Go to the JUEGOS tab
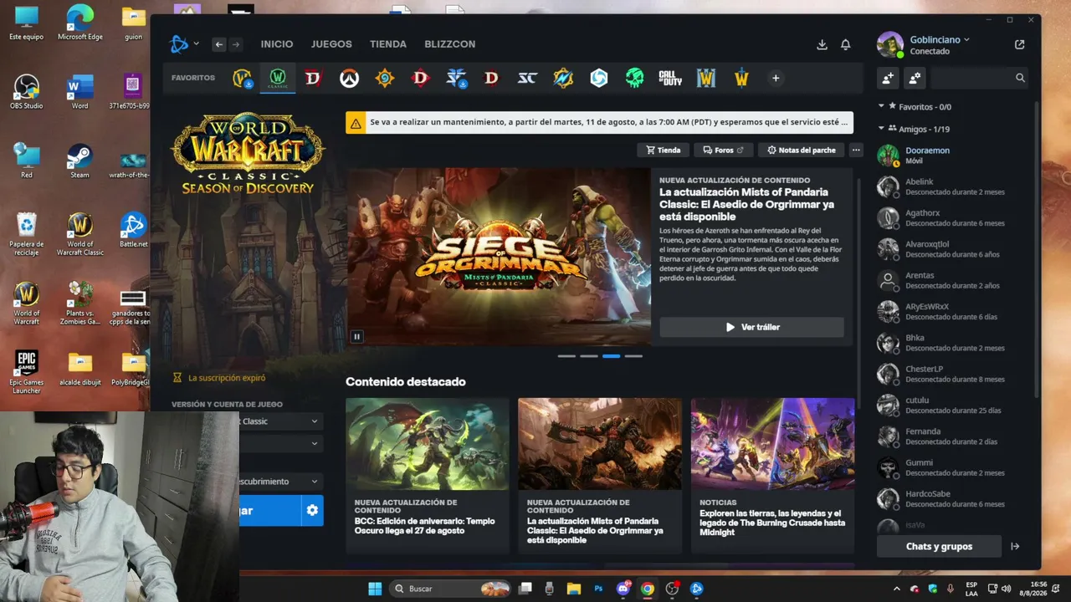Image resolution: width=1071 pixels, height=602 pixels. pos(331,44)
